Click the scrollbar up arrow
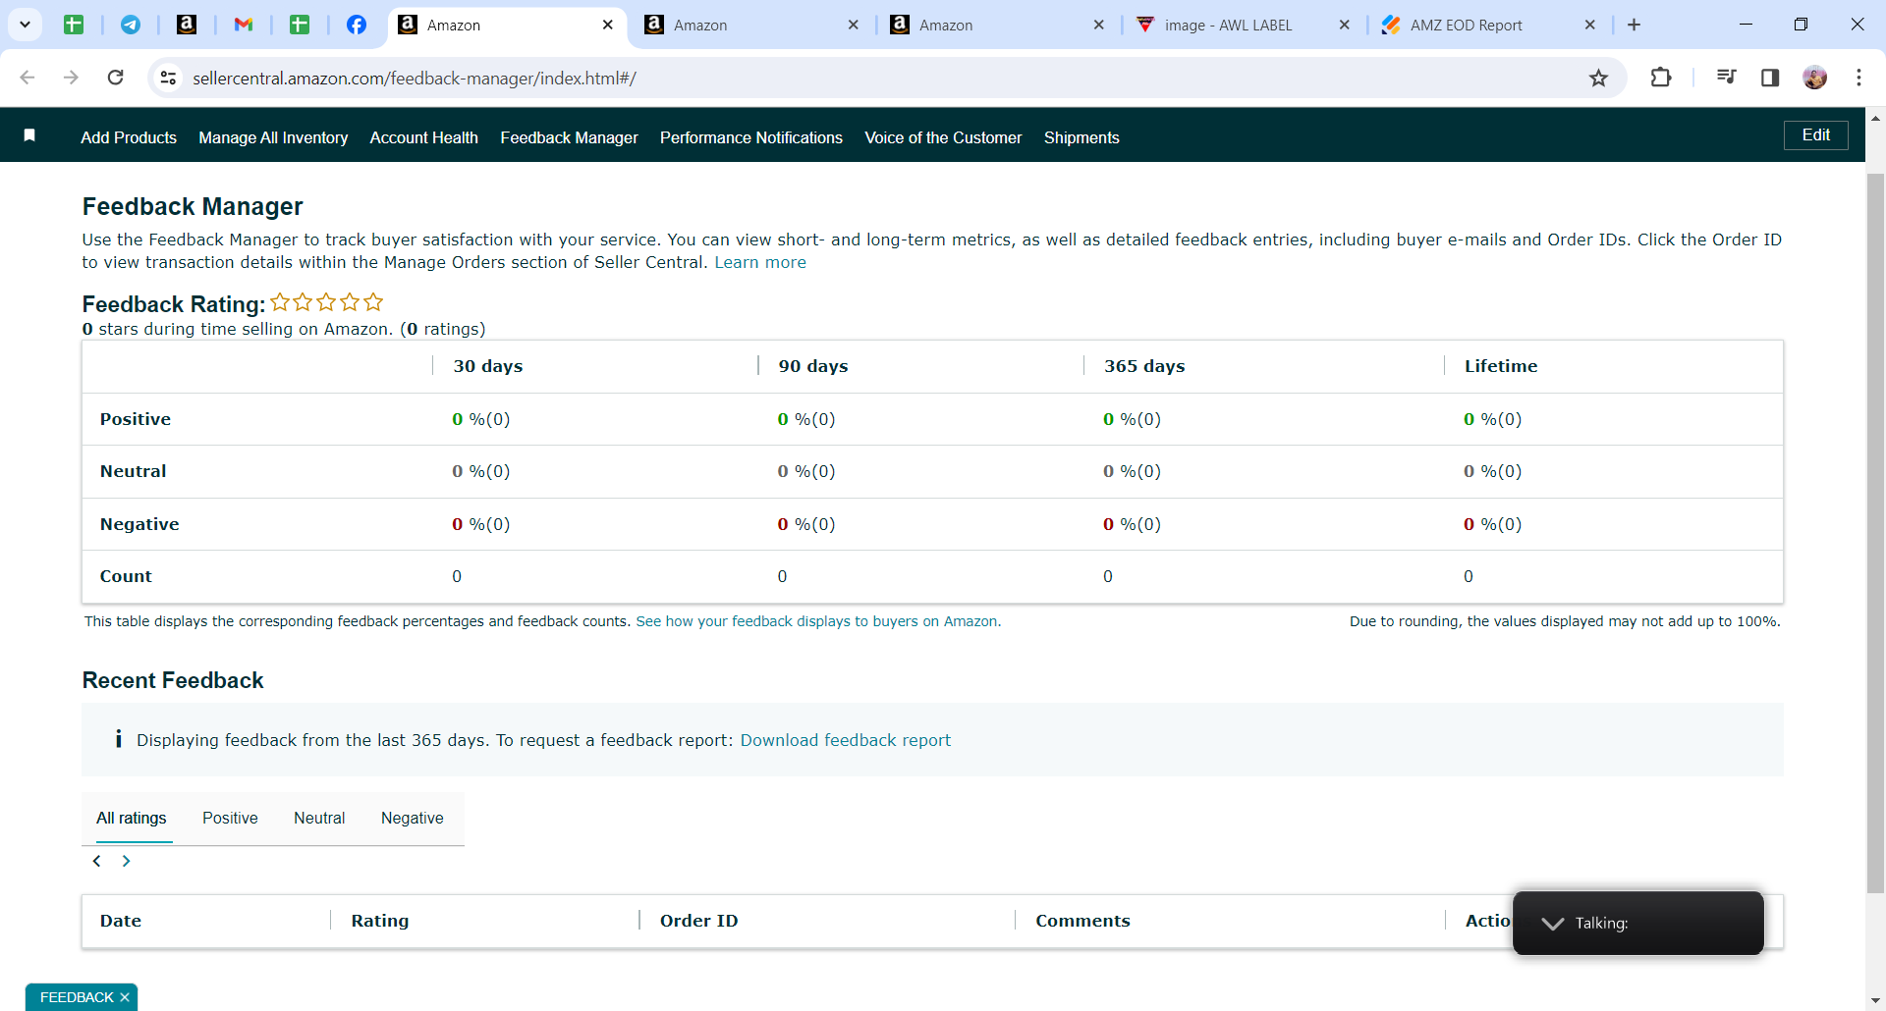This screenshot has height=1011, width=1886. coord(1875,118)
